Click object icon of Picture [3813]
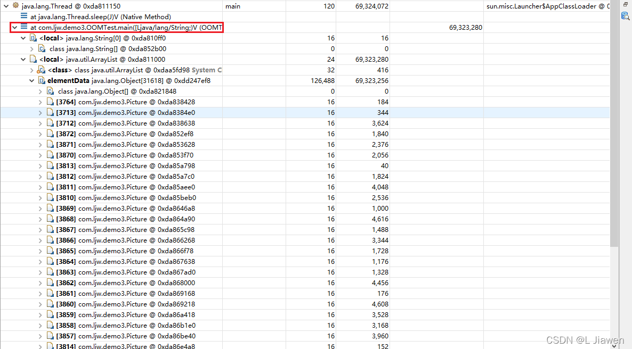Screen dimensions: 632x349 pyautogui.click(x=50, y=165)
